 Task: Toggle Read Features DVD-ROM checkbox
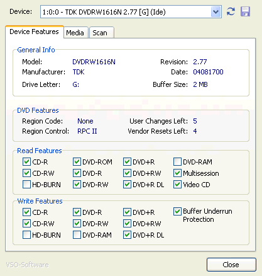click(77, 162)
